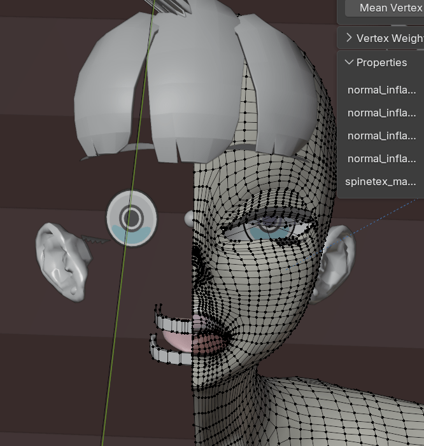Viewport: 424px width, 446px height.
Task: Click the lower teeth mesh
Action: pos(167,353)
